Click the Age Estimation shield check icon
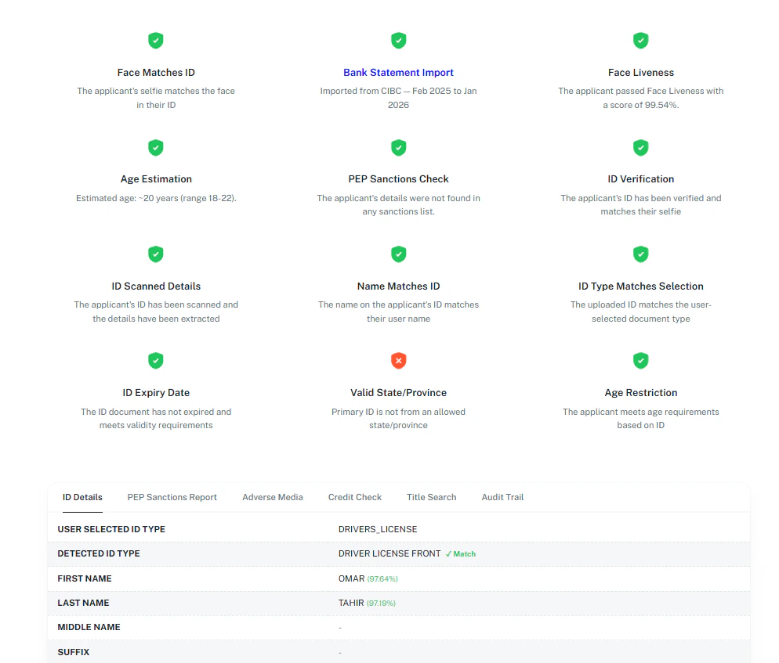 pyautogui.click(x=156, y=147)
